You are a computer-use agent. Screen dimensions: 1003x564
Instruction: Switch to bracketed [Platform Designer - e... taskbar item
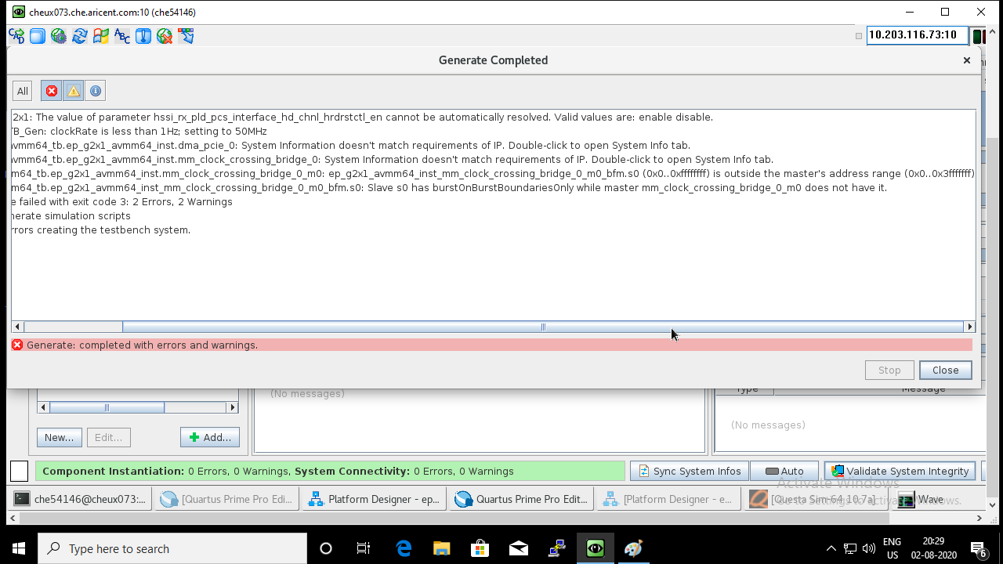(668, 499)
